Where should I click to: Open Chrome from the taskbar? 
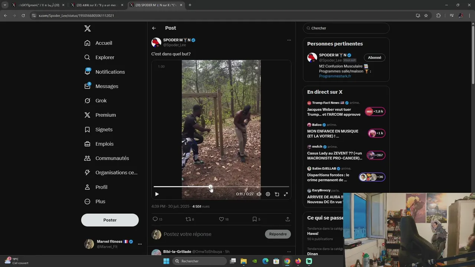tap(287, 261)
